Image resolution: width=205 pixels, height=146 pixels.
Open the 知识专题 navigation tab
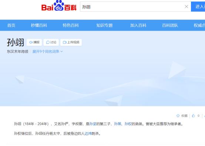104,26
